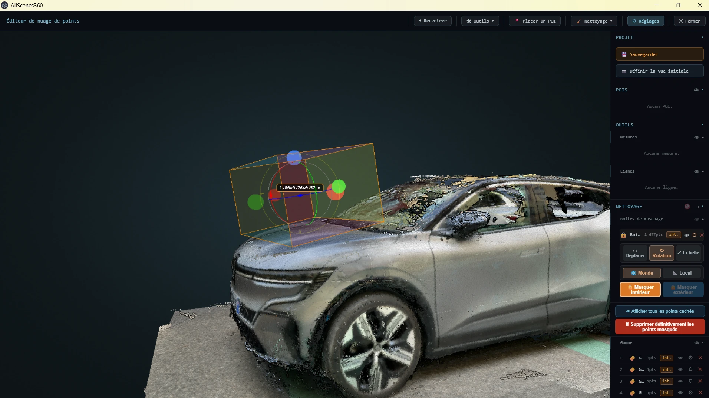Image resolution: width=709 pixels, height=398 pixels.
Task: Open the Outils dropdown menu
Action: 480,21
